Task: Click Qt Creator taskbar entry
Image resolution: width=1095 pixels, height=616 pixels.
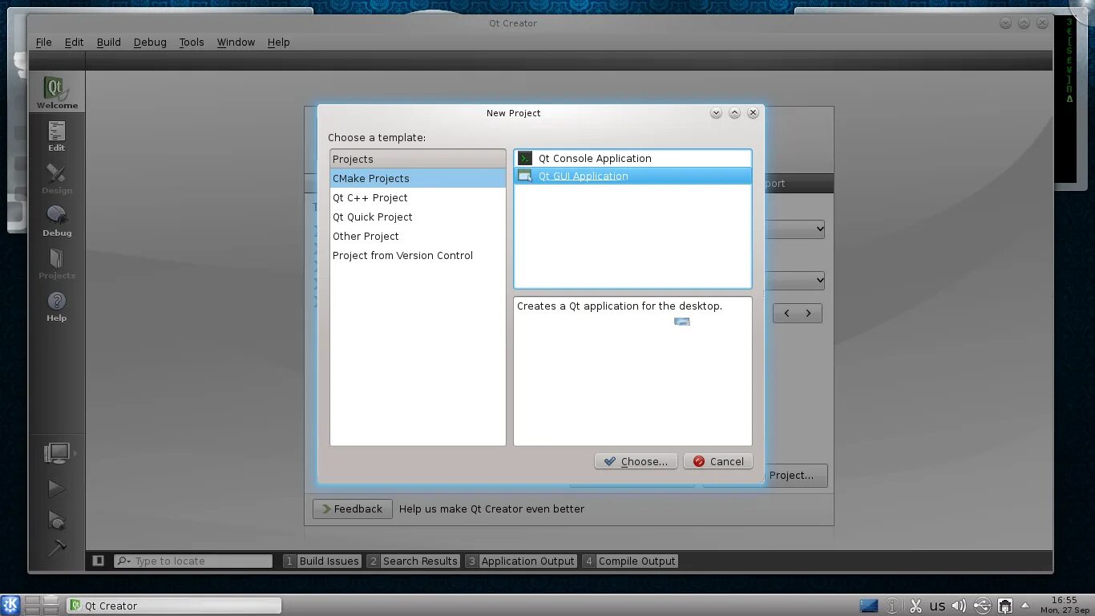Action: [173, 606]
